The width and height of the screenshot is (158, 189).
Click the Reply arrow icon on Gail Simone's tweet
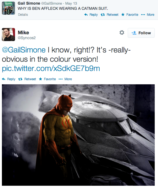86,15
